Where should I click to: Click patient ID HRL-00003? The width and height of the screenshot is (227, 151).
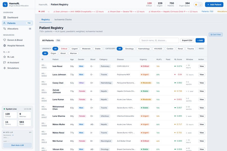[44, 83]
